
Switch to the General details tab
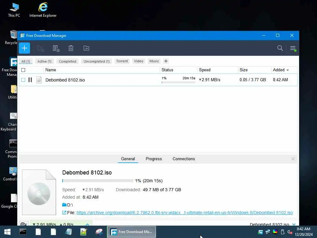point(128,159)
